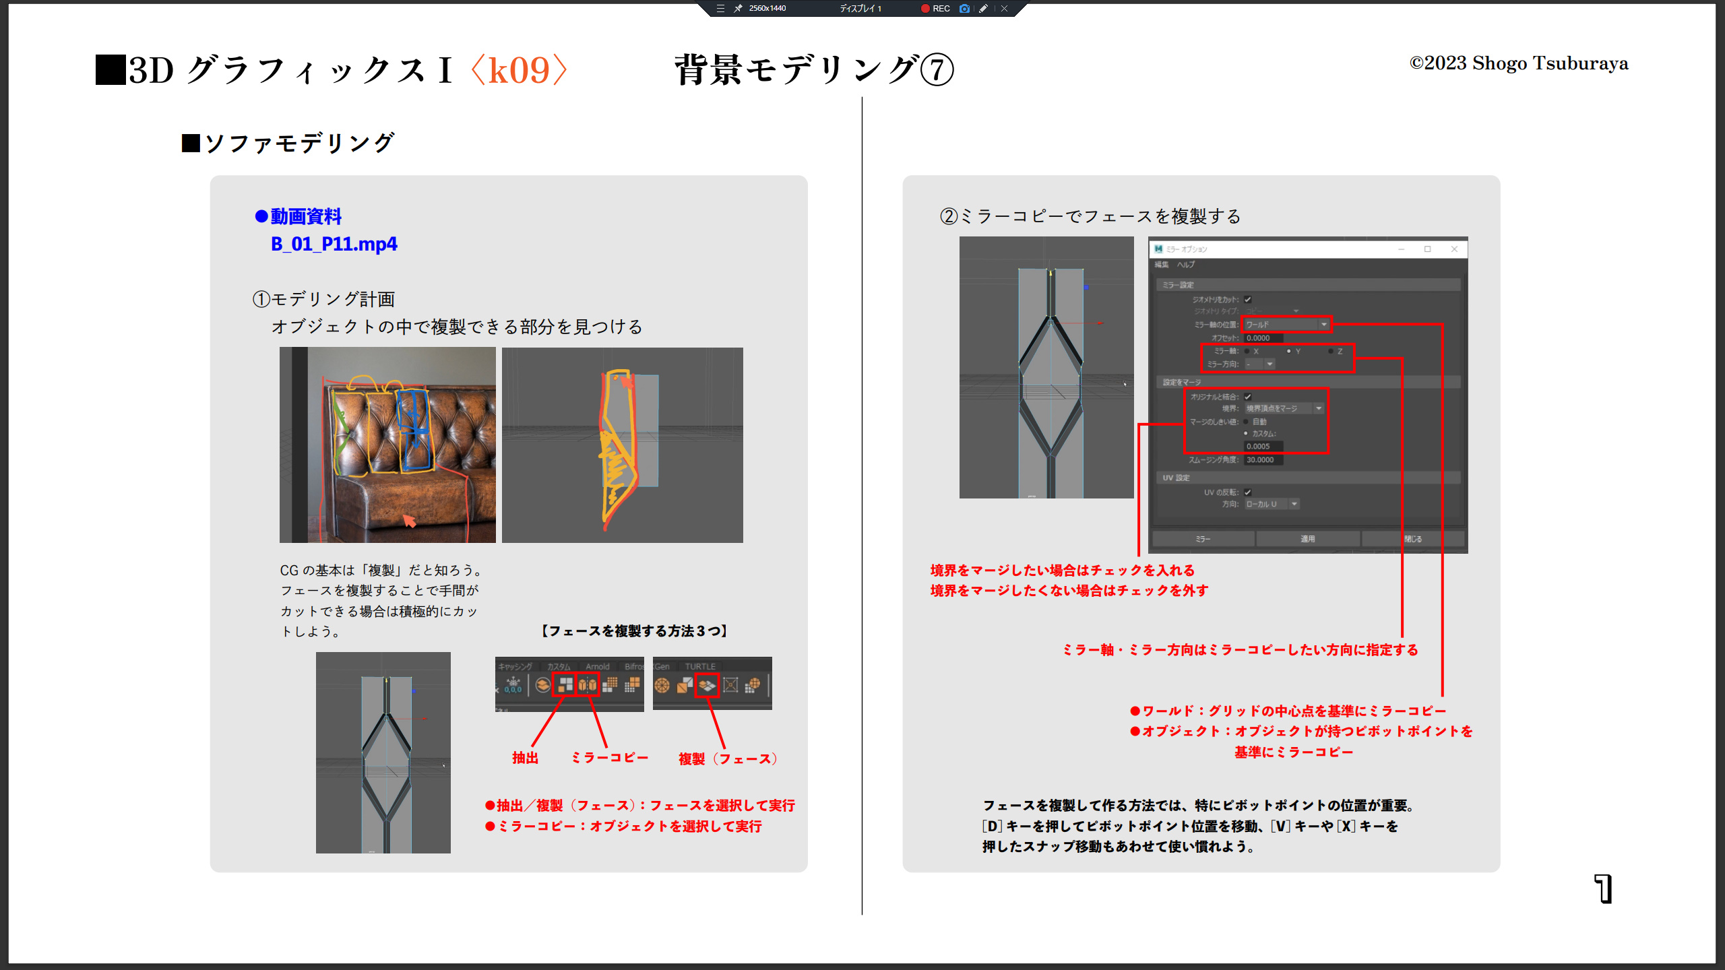Select the X mirror axis radio
This screenshot has width=1725, height=970.
[x=1247, y=351]
